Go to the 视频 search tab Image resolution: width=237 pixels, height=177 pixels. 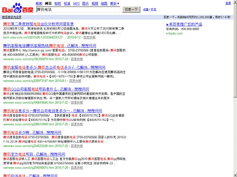coord(95,3)
